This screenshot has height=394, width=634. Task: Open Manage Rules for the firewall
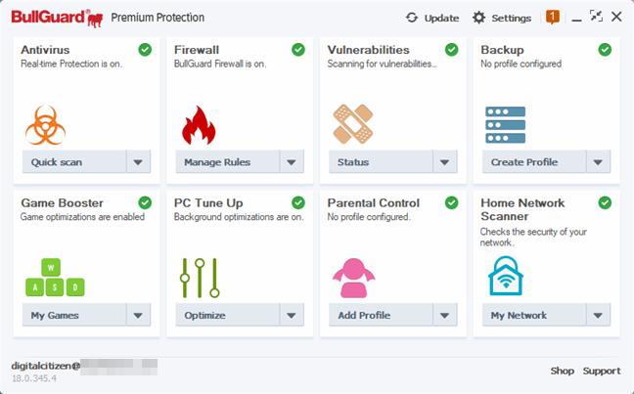click(228, 162)
